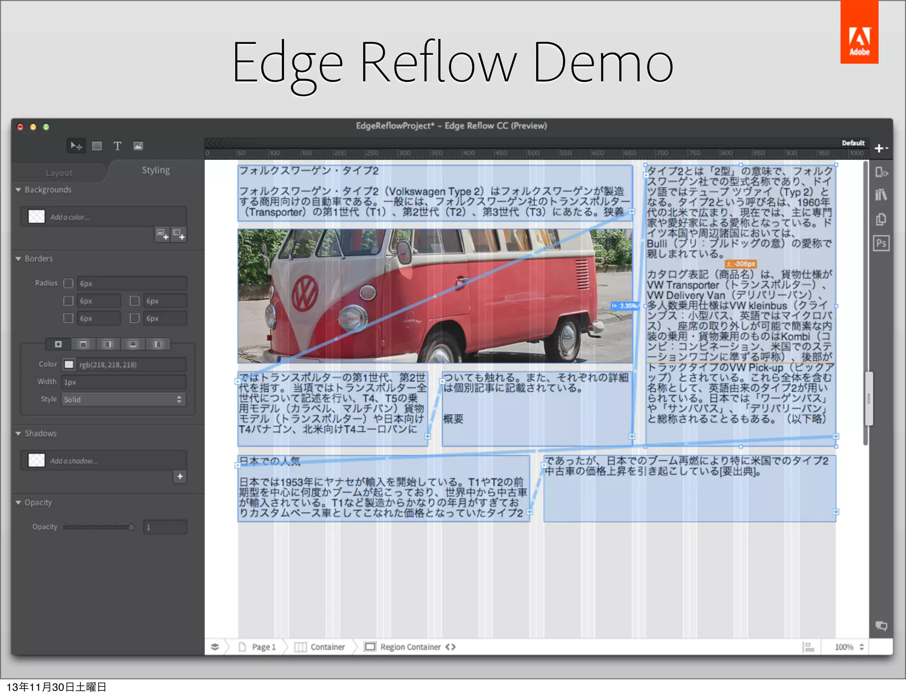Click the Opacity slider handle

(131, 527)
